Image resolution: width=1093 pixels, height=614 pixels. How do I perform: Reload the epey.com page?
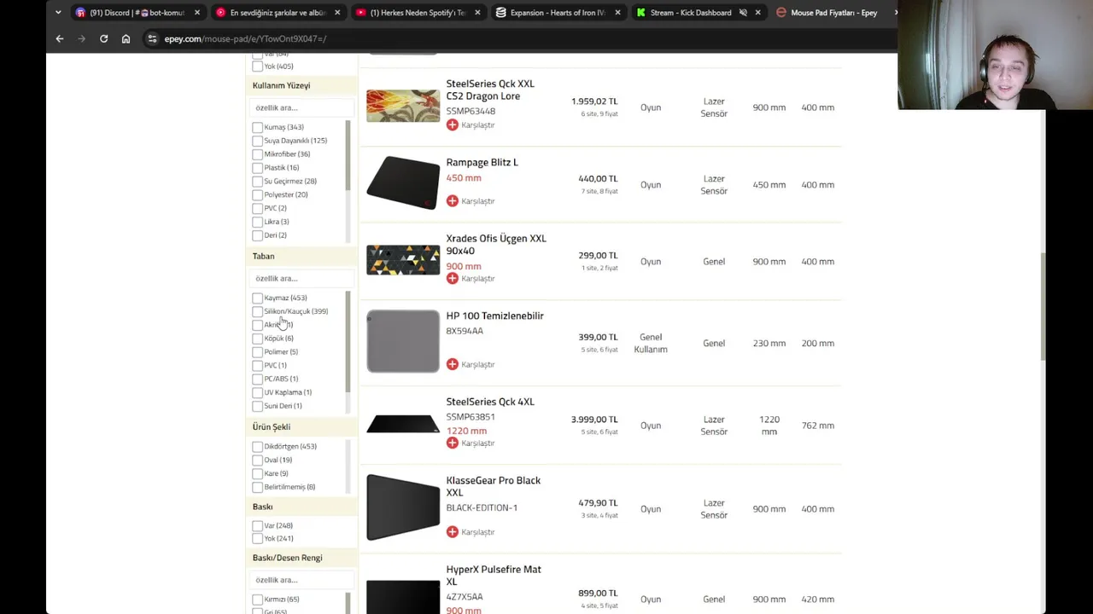coord(104,38)
